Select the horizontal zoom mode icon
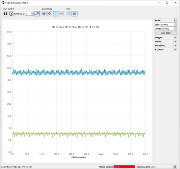 pyautogui.click(x=61, y=14)
